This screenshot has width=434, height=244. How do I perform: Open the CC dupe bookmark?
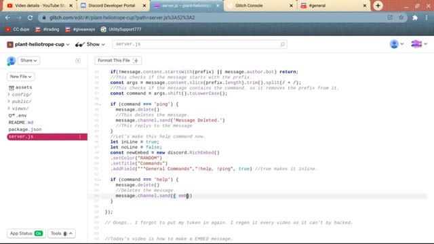17,29
